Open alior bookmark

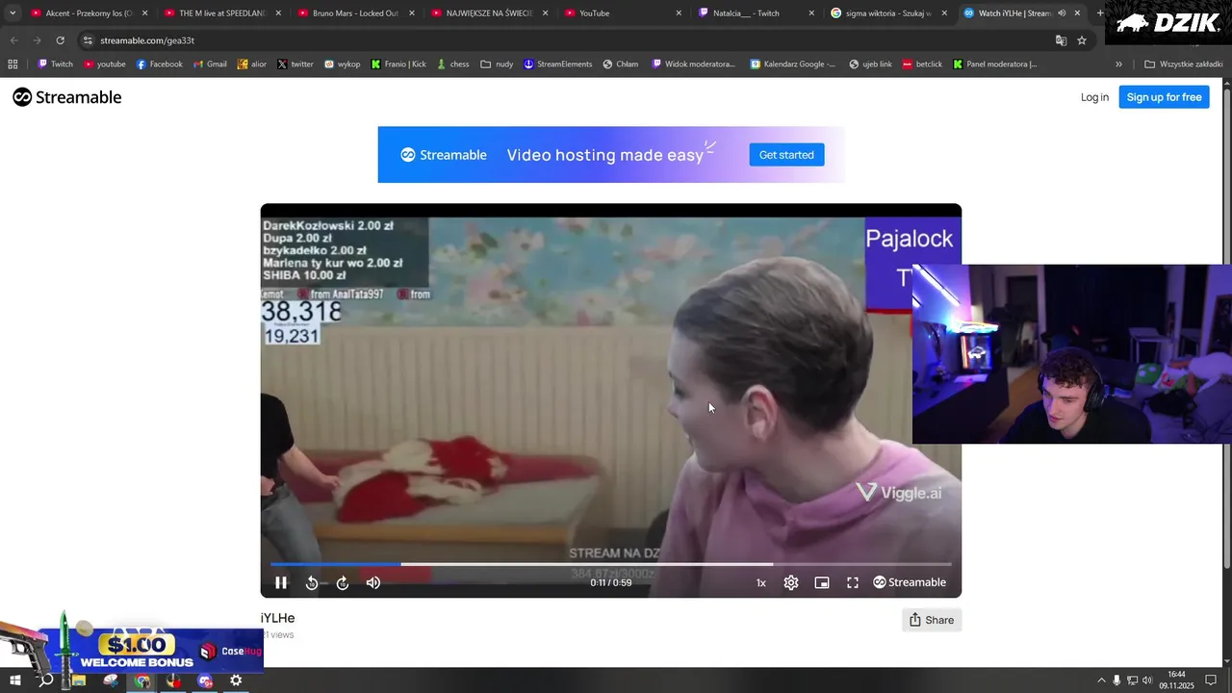(x=251, y=64)
